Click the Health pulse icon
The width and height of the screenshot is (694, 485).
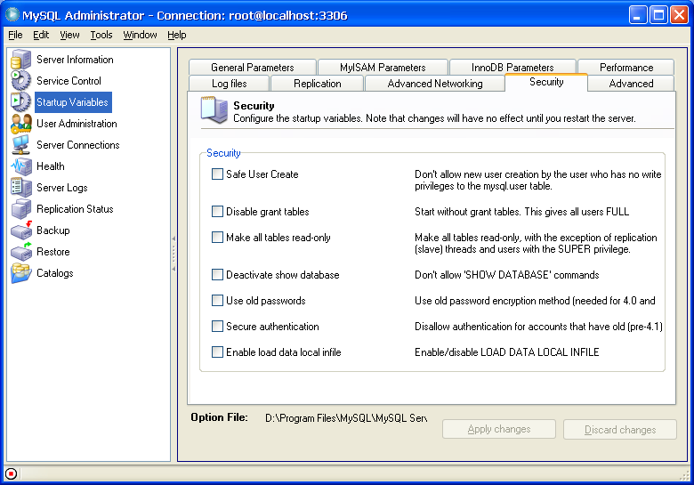tap(20, 166)
